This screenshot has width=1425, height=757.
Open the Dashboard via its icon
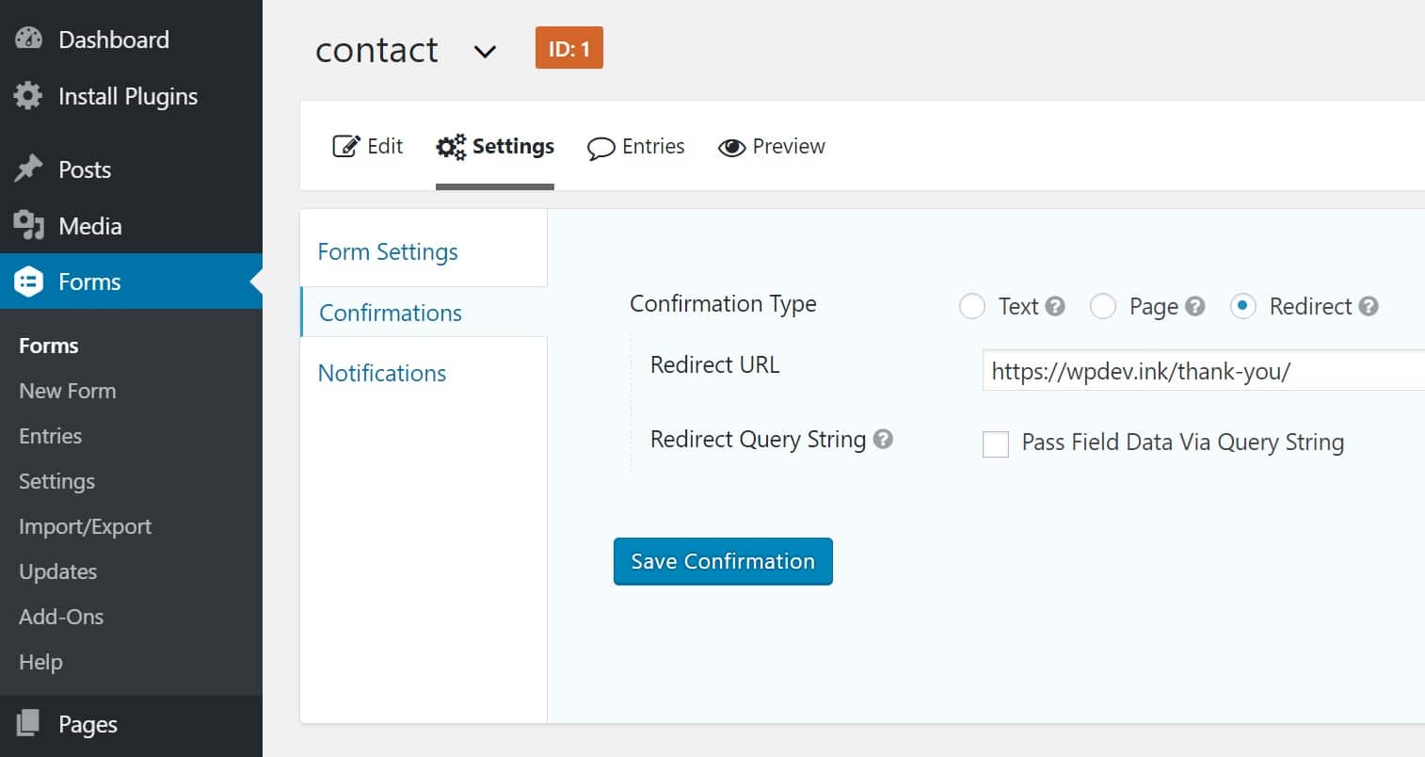coord(27,38)
